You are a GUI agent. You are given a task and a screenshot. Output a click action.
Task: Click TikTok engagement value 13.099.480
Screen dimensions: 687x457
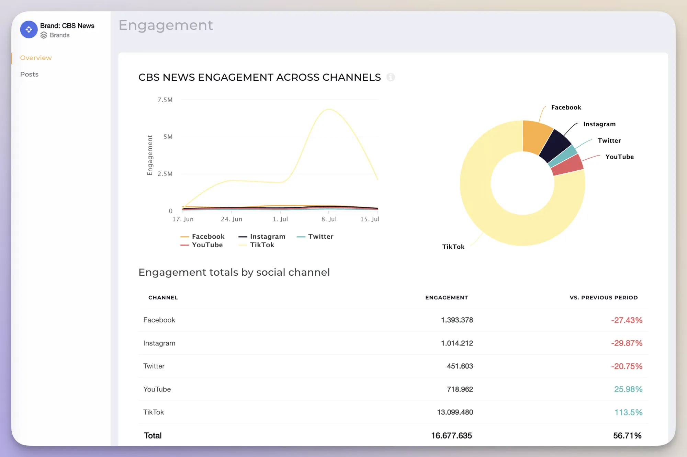coord(455,412)
